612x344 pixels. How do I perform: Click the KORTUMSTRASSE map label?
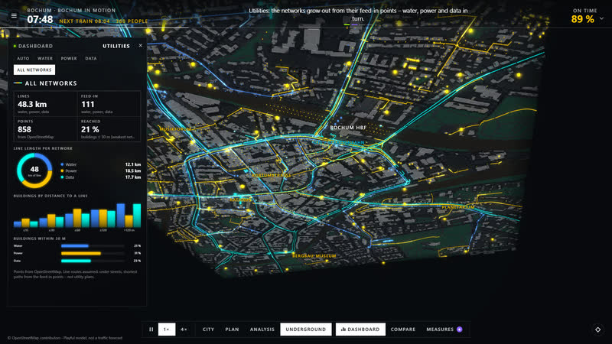click(272, 175)
